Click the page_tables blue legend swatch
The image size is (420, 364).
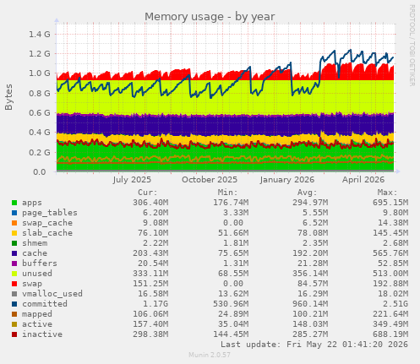[14, 213]
